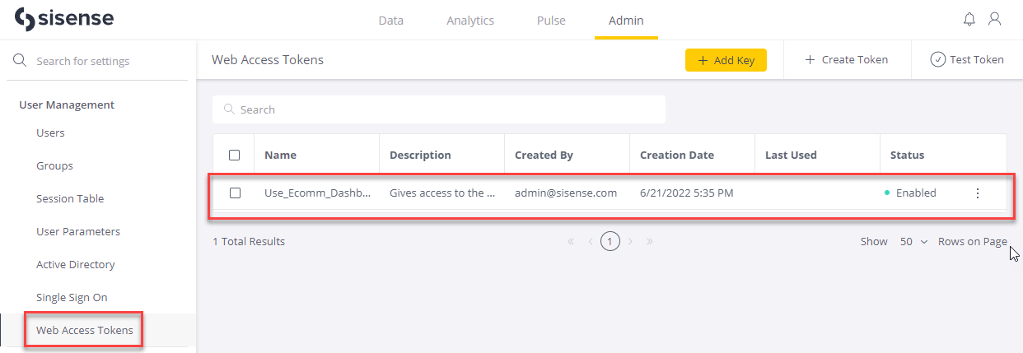Click Test Token
The height and width of the screenshot is (353, 1023).
coord(967,60)
